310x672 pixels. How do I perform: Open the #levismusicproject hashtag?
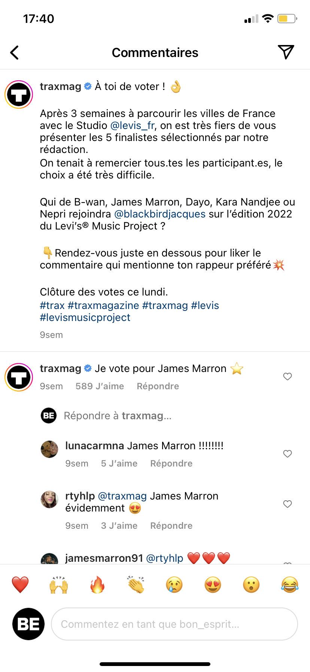point(85,318)
